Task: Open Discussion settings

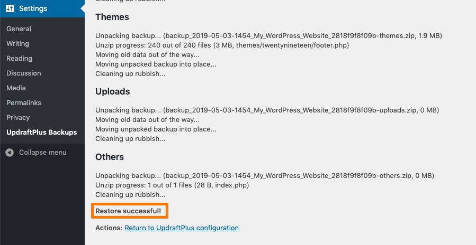Action: (x=24, y=73)
